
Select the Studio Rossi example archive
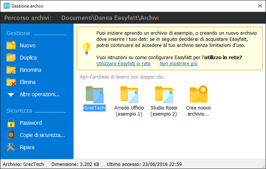click(163, 95)
